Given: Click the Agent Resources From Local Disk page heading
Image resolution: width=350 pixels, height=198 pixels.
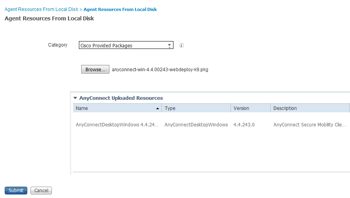Looking at the screenshot, I should 49,18.
